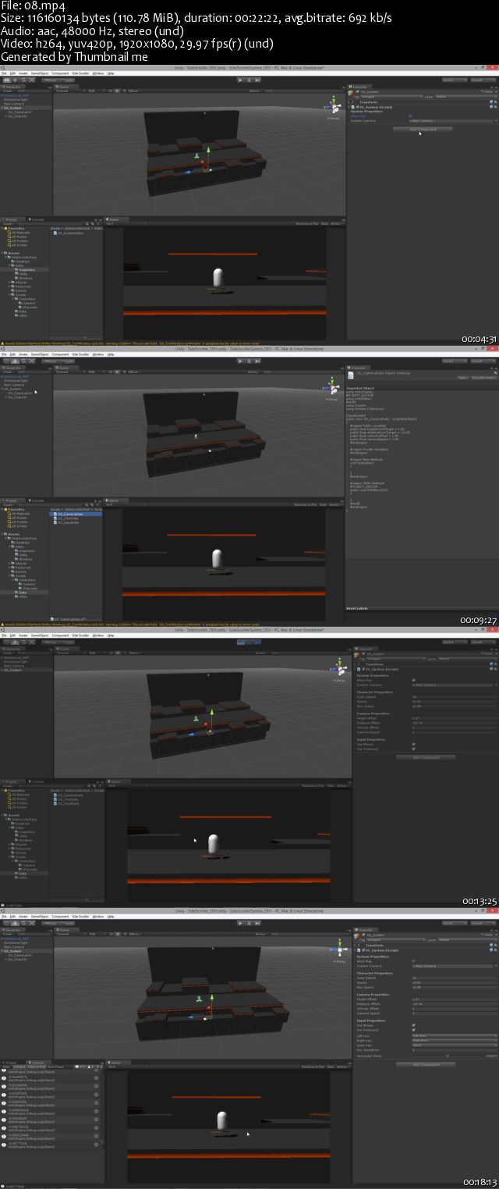Open Layer dropdown in 00:18:13 inspector
Image resolution: width=499 pixels, height=1189 pixels.
click(466, 940)
